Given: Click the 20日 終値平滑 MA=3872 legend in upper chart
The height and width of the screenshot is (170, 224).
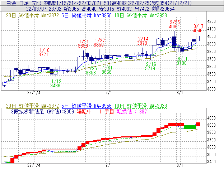Looking at the screenshot, I should click(32, 15).
